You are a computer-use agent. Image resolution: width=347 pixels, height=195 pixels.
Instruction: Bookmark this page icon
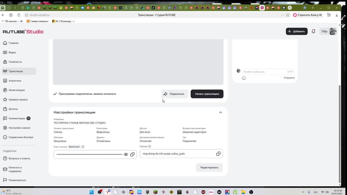(x=288, y=15)
